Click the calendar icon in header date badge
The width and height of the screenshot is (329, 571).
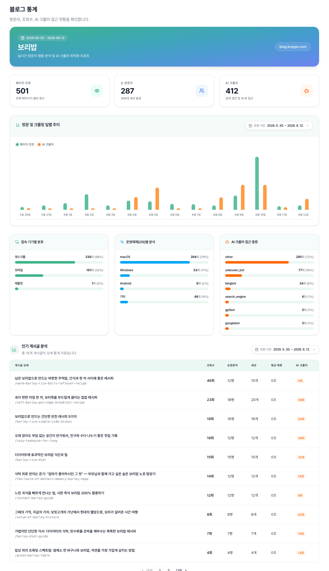[23, 38]
